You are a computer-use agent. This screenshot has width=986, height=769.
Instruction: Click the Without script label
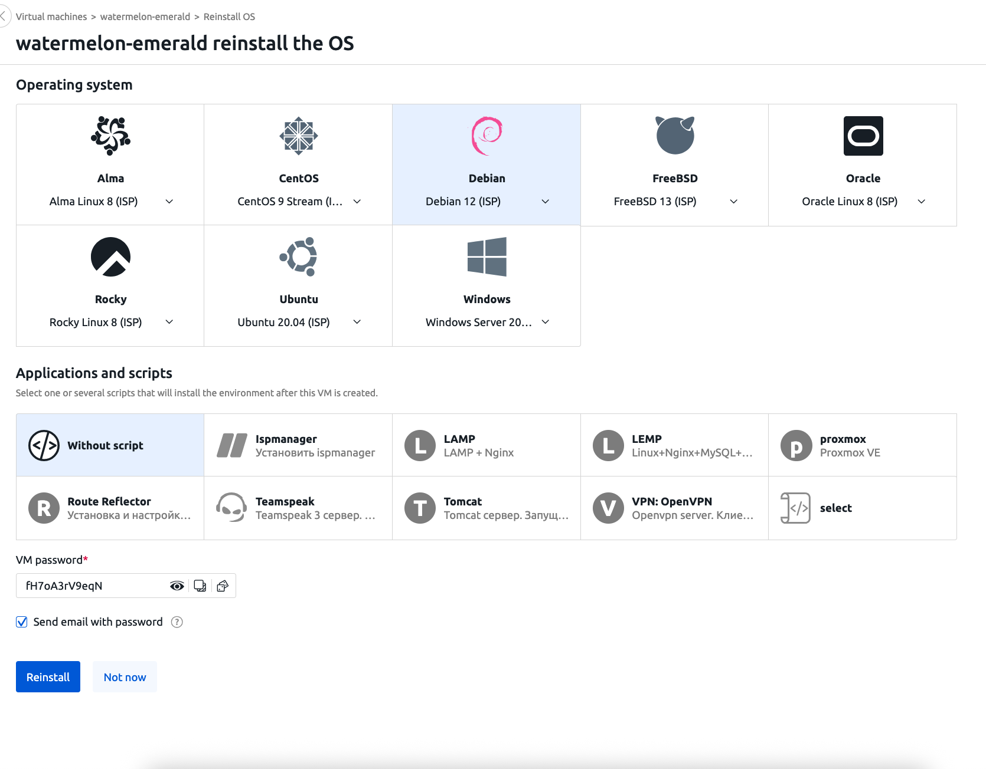coord(105,446)
